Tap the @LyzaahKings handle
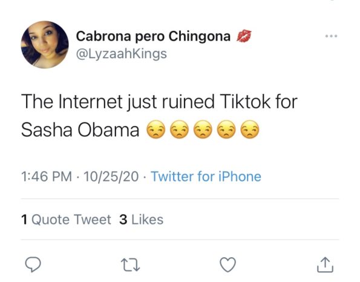The width and height of the screenshot is (360, 282). [121, 54]
